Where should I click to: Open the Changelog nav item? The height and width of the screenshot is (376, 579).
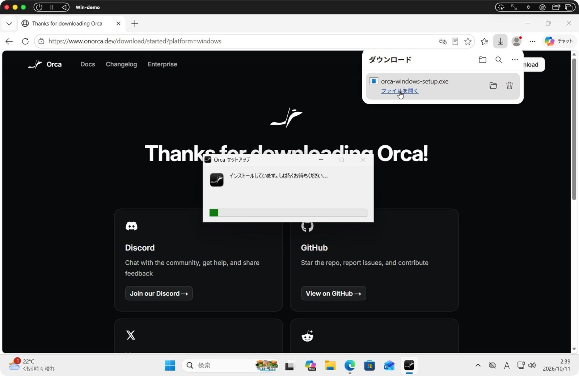(121, 64)
